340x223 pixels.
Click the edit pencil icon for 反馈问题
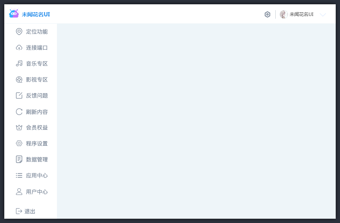pyautogui.click(x=19, y=96)
